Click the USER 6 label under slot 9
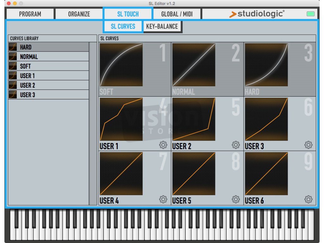324x243 pixels. click(x=254, y=200)
